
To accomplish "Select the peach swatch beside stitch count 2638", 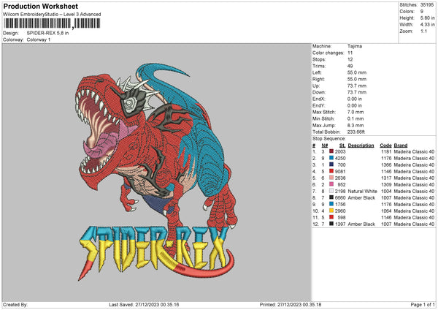I will click(x=331, y=178).
